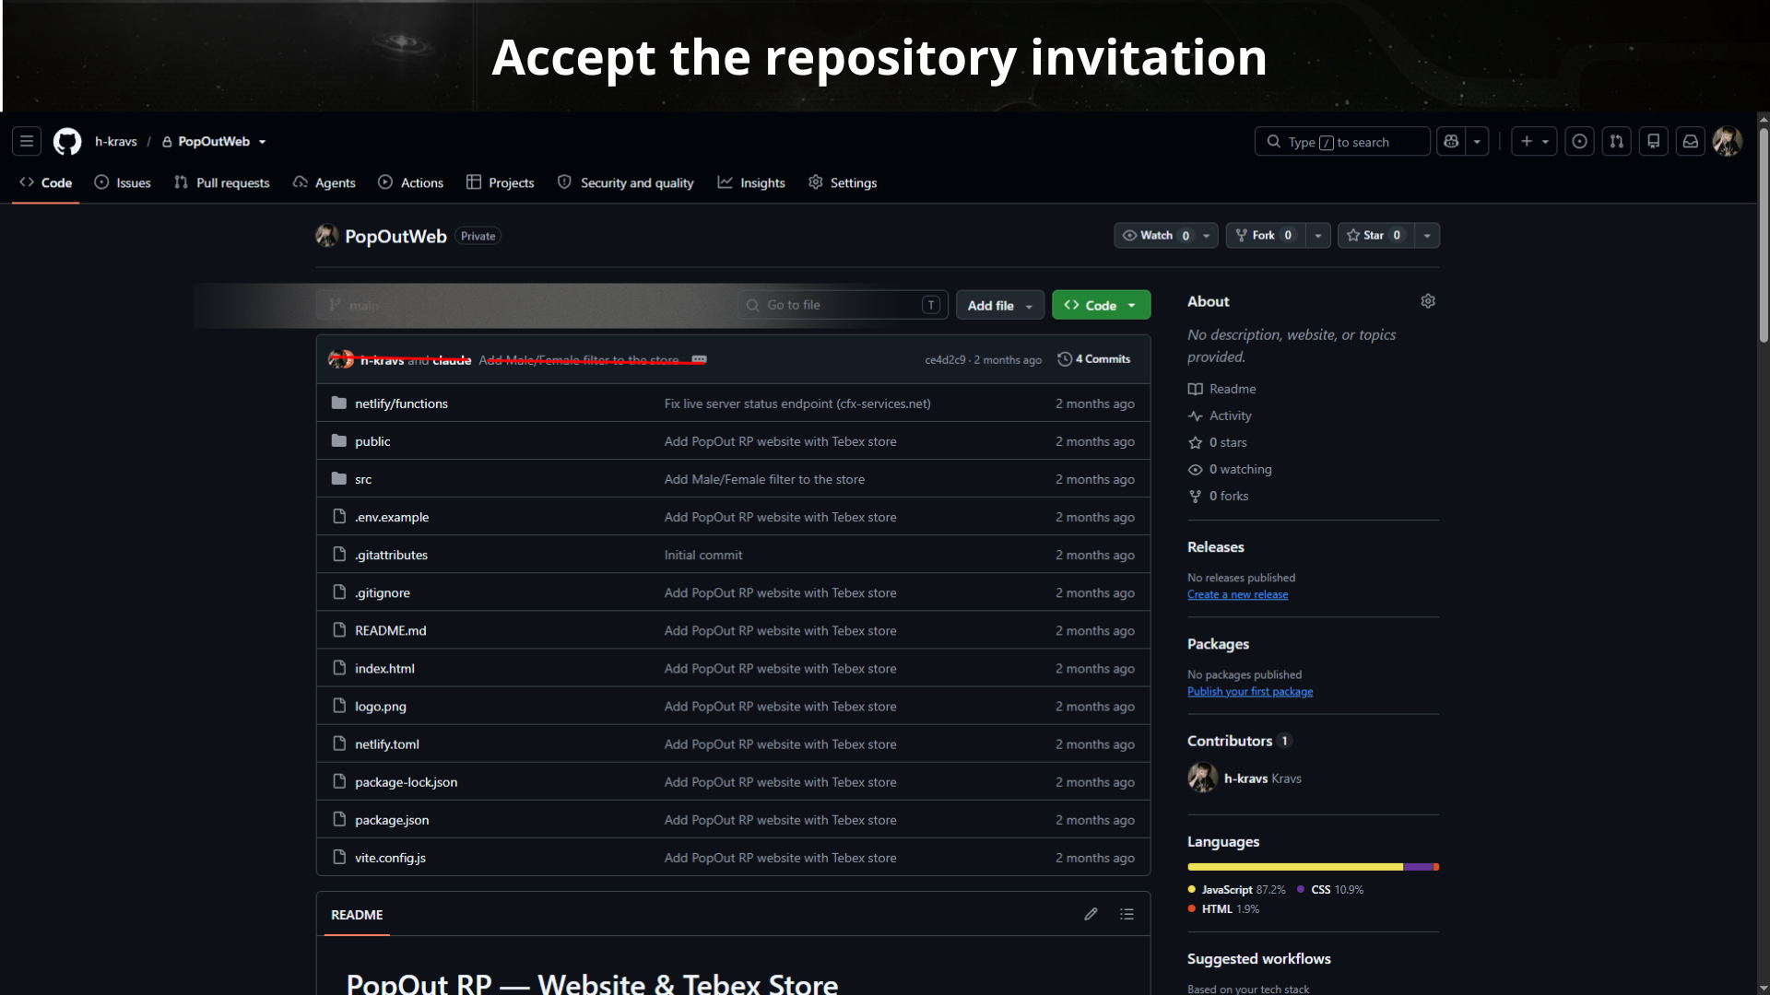Expand the Copilot dropdown arrow

pos(1478,142)
